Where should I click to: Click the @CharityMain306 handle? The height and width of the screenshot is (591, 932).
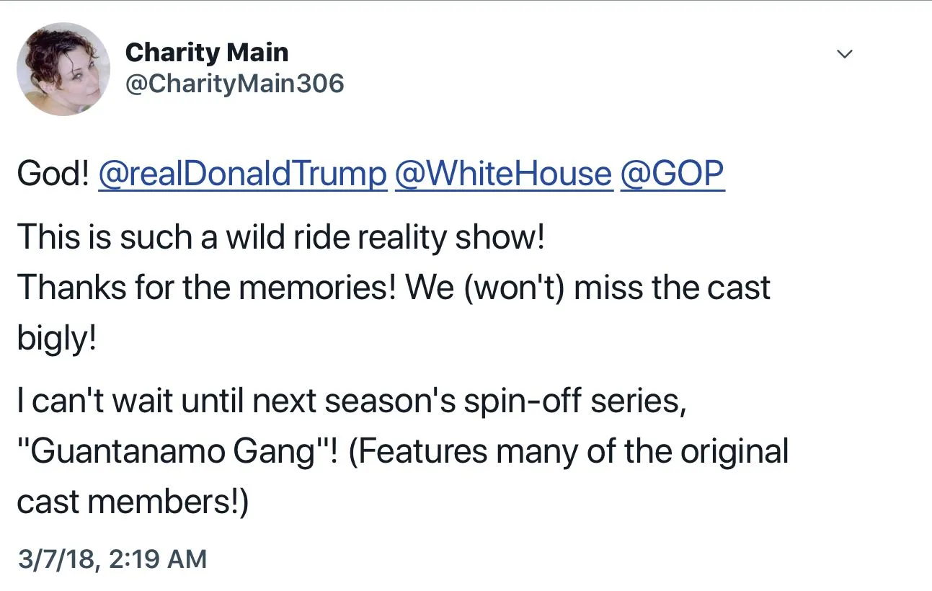pos(234,84)
